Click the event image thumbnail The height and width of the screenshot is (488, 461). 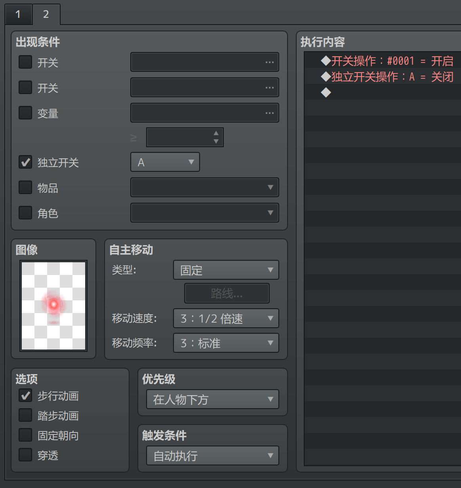[x=53, y=305]
